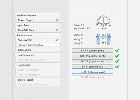Click green checkmark next to Project Targets
This screenshot has width=140, height=100.
point(57,20)
